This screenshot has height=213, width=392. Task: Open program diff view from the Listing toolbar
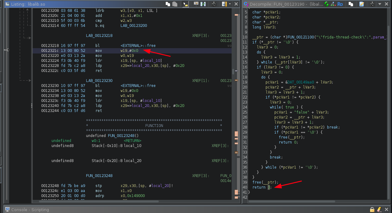pyautogui.click(x=203, y=4)
